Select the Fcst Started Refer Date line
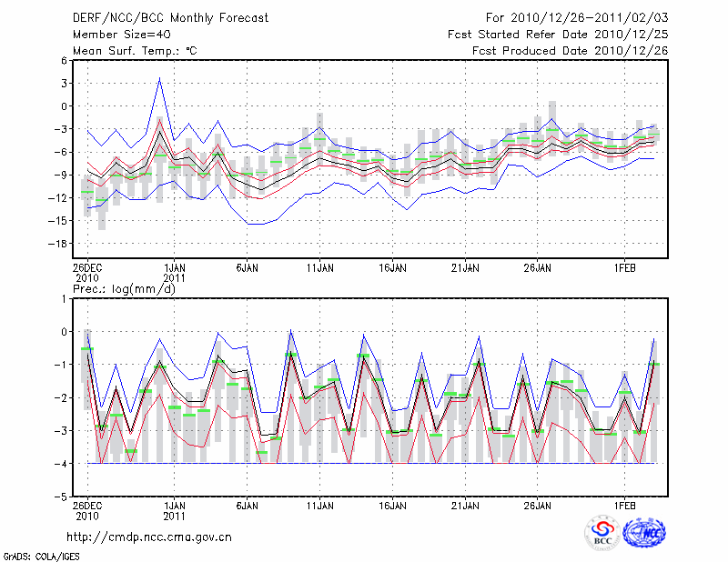The width and height of the screenshot is (728, 562). click(558, 34)
